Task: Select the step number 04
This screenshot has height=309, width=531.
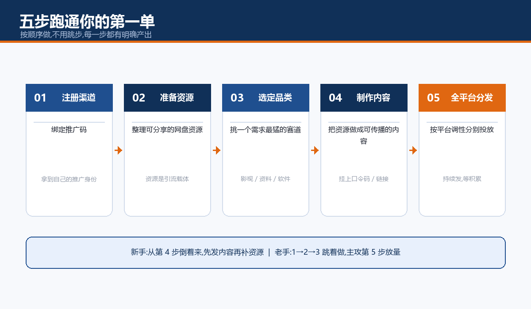Action: 335,98
